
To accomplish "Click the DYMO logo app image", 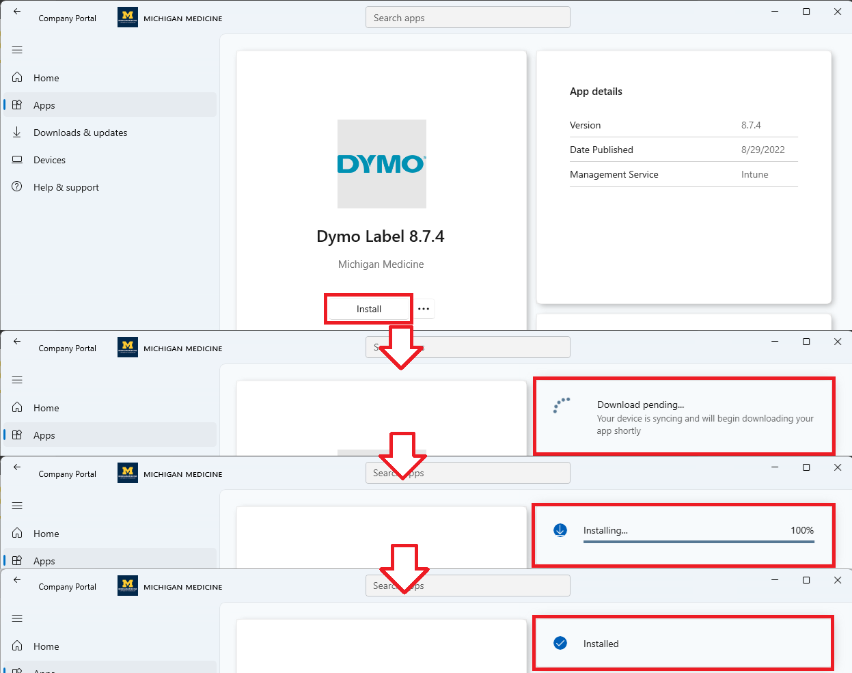I will click(x=381, y=164).
